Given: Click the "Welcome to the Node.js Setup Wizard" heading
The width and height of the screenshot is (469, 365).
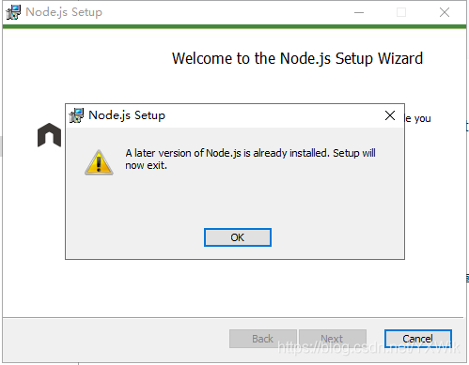Looking at the screenshot, I should (x=297, y=58).
